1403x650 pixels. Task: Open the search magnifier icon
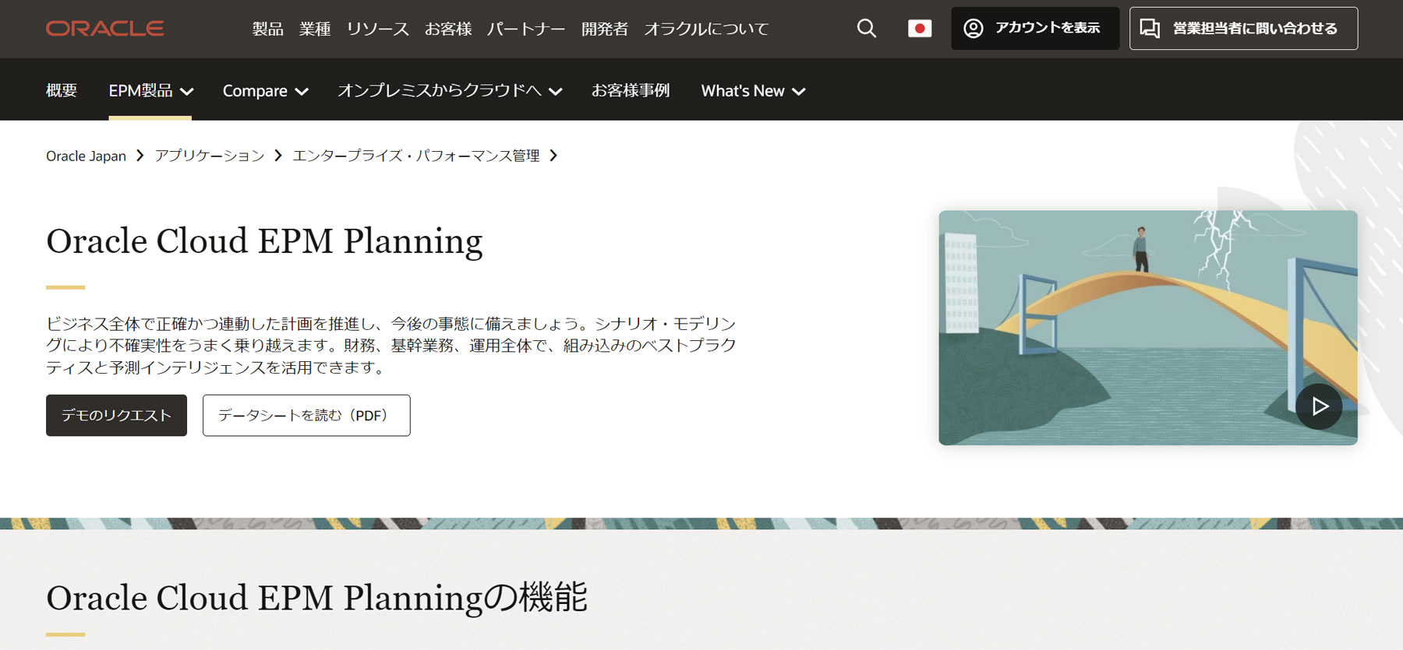point(867,29)
